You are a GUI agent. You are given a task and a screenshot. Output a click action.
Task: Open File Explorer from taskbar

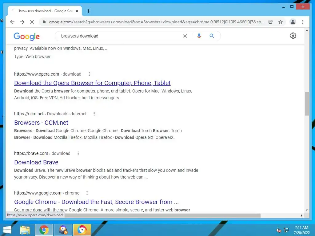[x=25, y=230]
